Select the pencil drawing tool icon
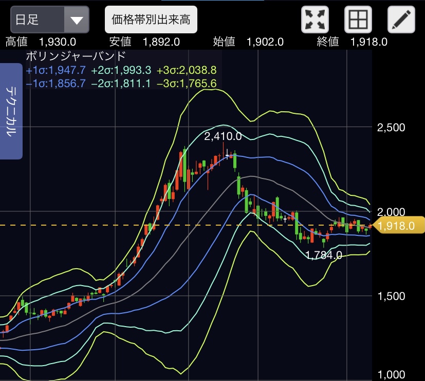Viewport: 425px width, 381px height. (401, 19)
